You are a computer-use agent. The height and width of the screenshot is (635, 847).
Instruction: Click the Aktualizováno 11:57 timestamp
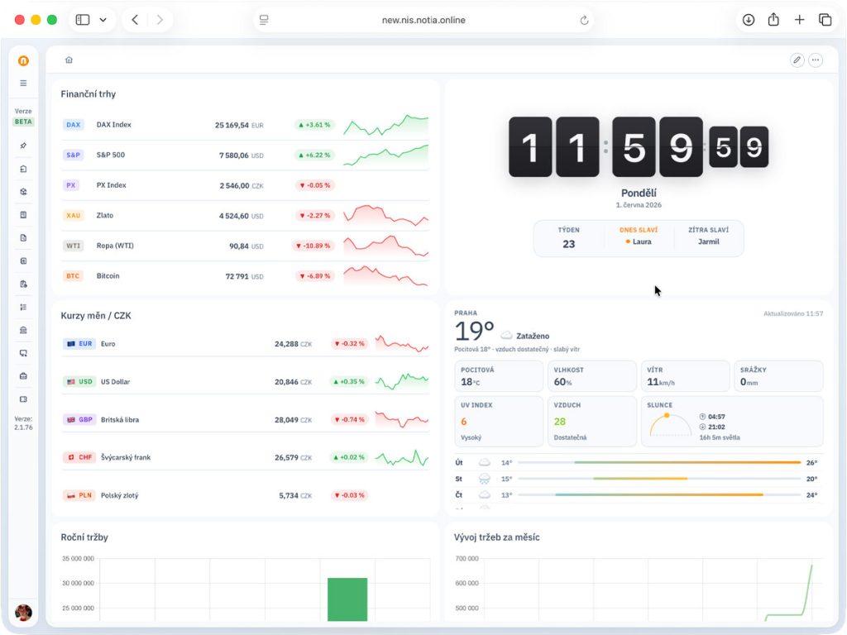[793, 313]
